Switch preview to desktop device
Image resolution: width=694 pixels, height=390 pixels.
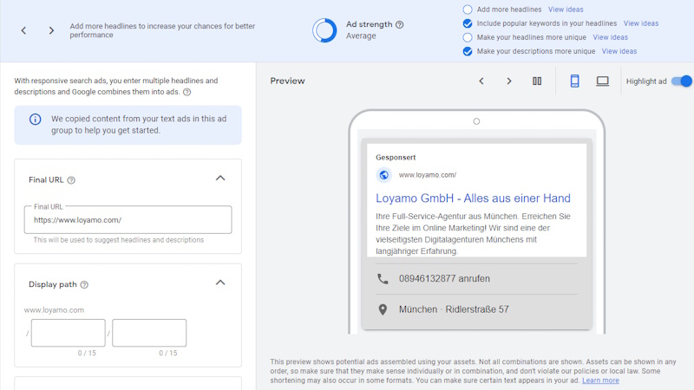point(602,81)
